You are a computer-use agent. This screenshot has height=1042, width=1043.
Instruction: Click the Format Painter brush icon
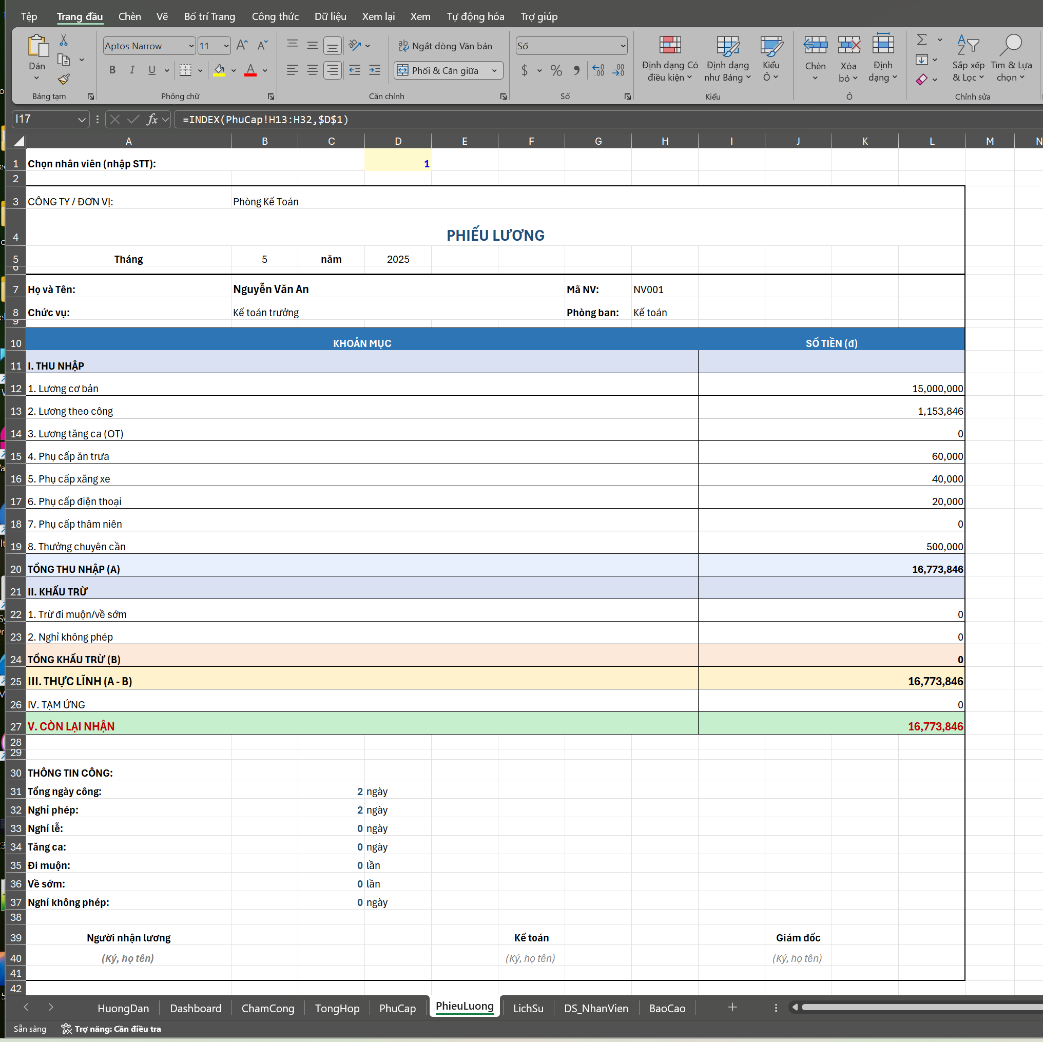[64, 80]
